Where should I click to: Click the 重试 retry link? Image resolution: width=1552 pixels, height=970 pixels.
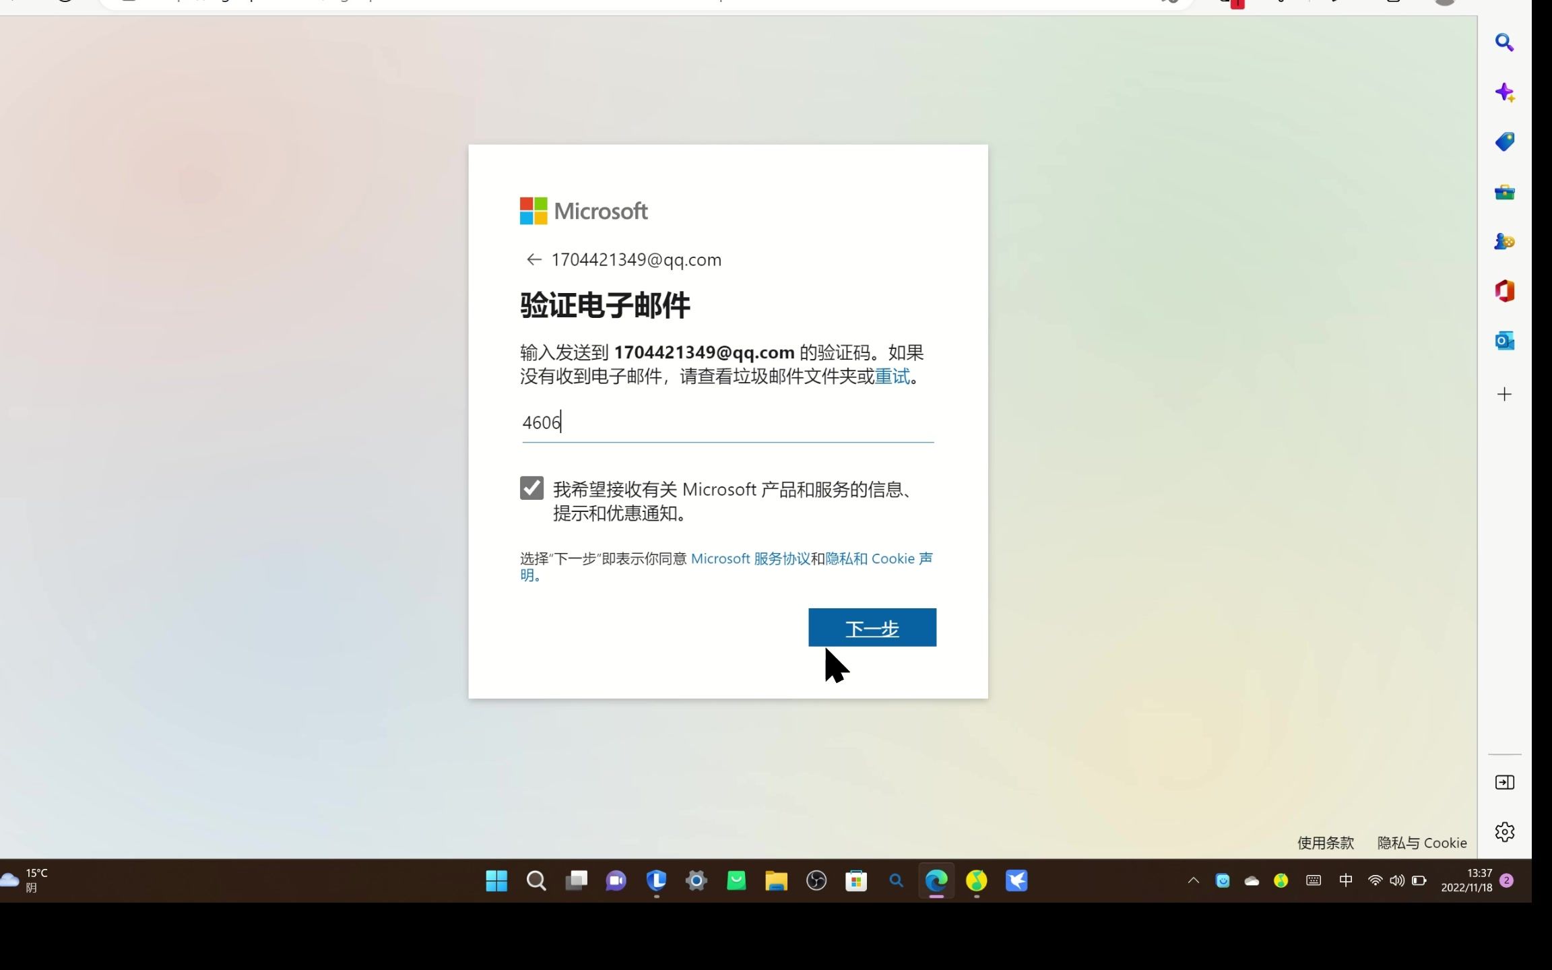click(892, 377)
